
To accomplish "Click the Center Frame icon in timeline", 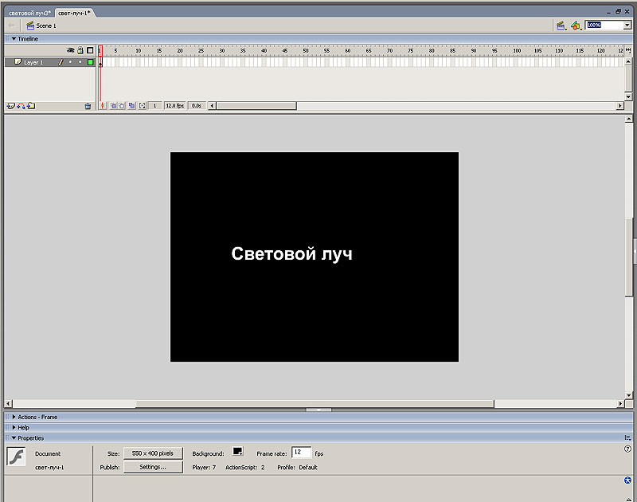I will pyautogui.click(x=103, y=105).
